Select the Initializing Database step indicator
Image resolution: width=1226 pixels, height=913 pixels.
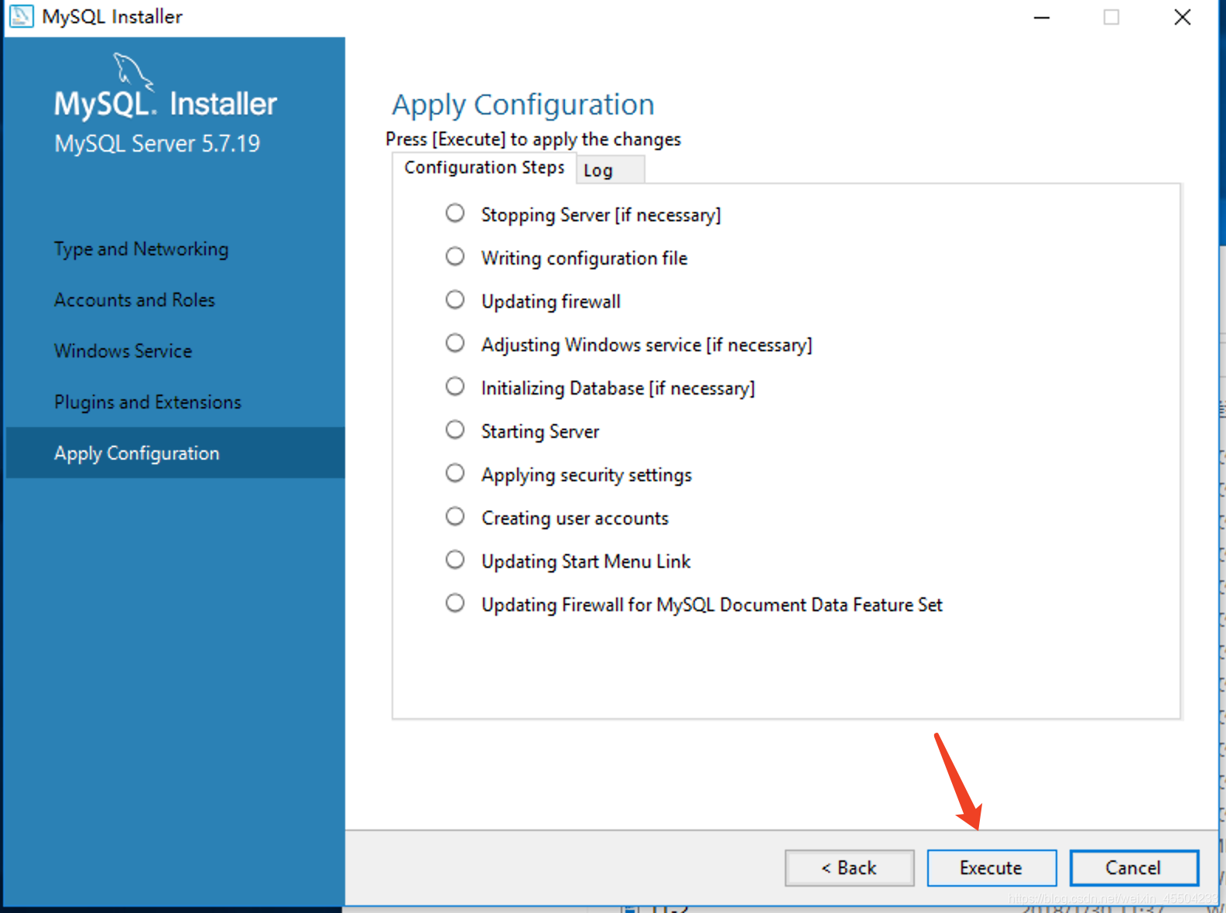coord(455,386)
